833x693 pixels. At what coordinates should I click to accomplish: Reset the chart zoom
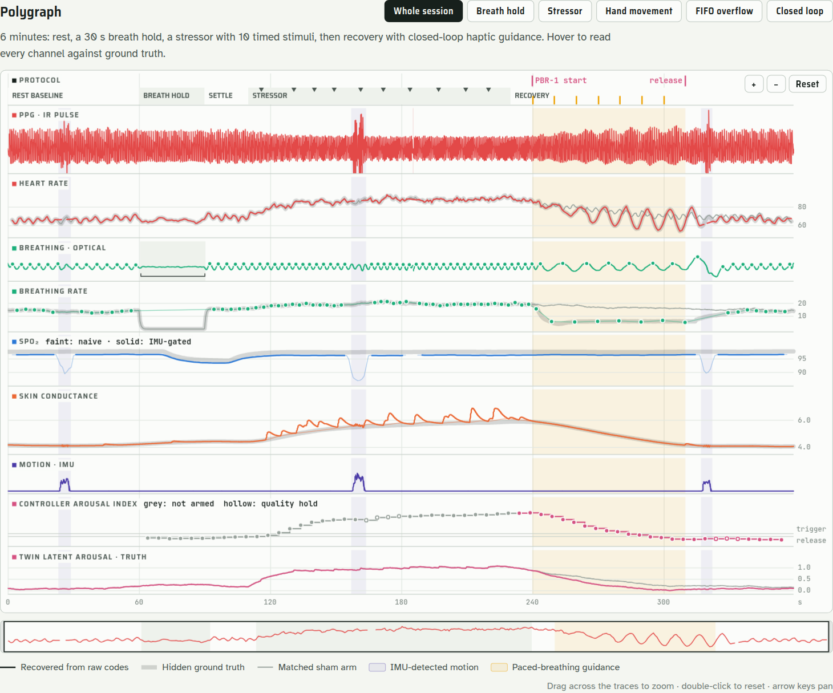point(807,84)
